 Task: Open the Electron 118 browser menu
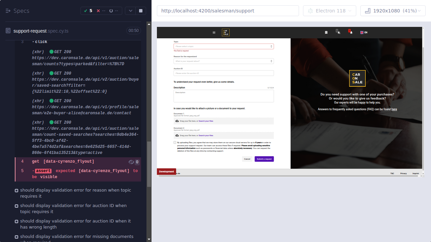point(329,10)
